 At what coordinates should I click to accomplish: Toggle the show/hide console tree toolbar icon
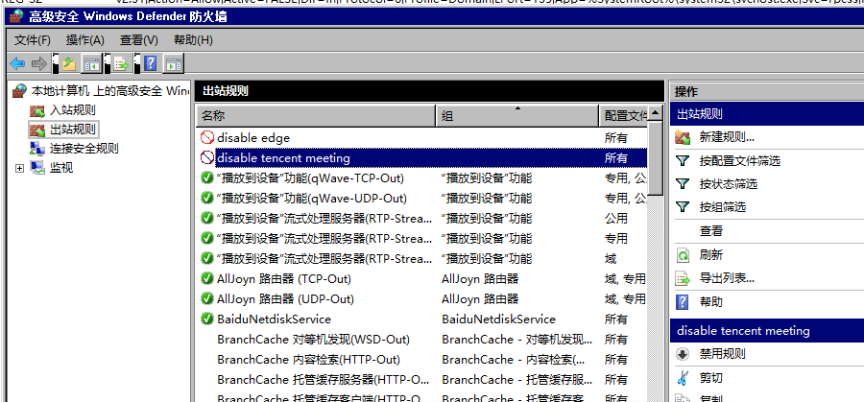pyautogui.click(x=91, y=64)
